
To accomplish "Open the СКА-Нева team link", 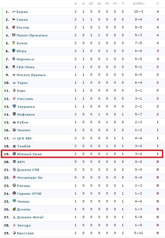I will pos(26,67).
